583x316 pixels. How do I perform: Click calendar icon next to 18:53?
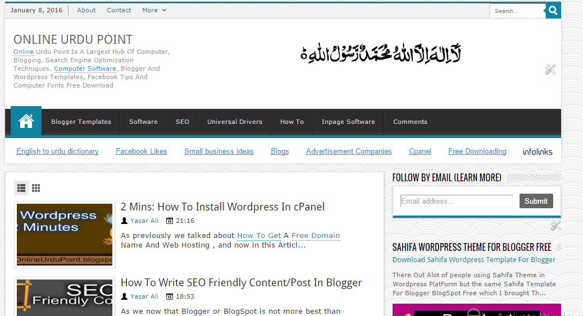170,297
